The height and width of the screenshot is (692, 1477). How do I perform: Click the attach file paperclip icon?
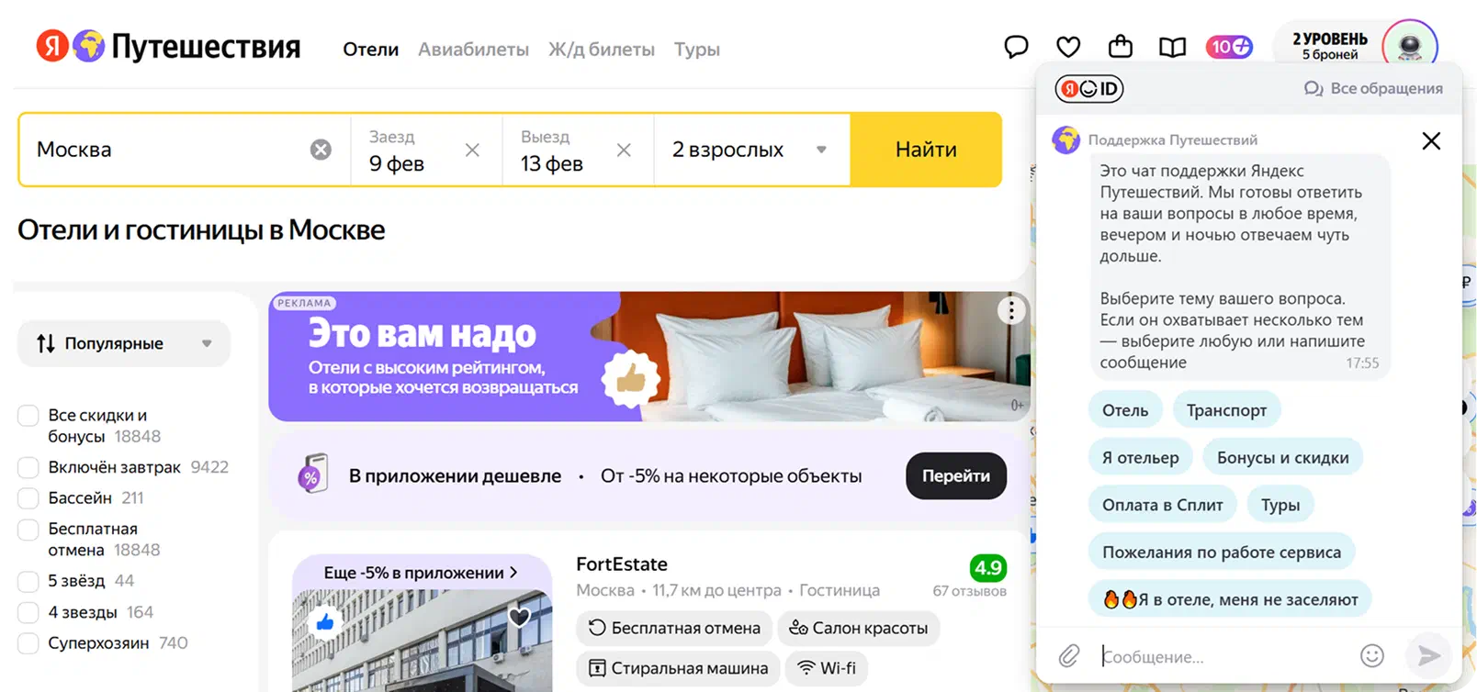click(1069, 655)
